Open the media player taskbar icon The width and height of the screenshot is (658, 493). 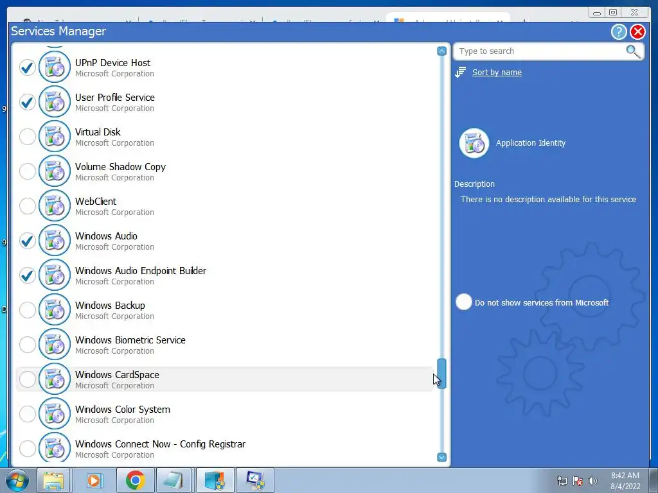point(94,480)
